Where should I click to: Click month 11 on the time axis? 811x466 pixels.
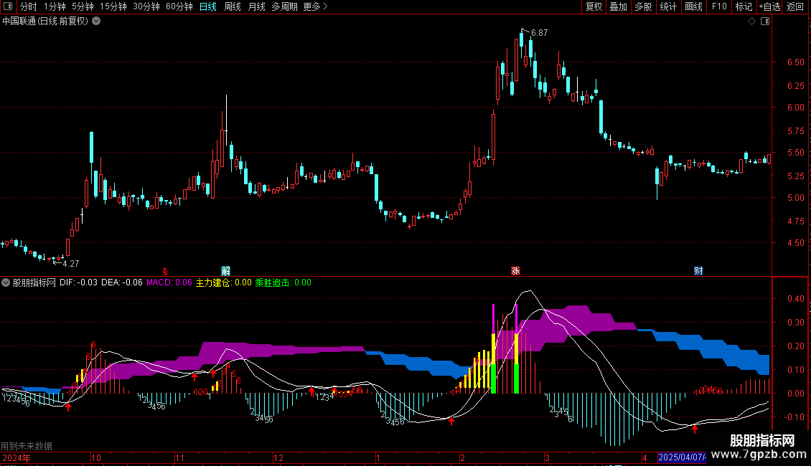coord(179,457)
